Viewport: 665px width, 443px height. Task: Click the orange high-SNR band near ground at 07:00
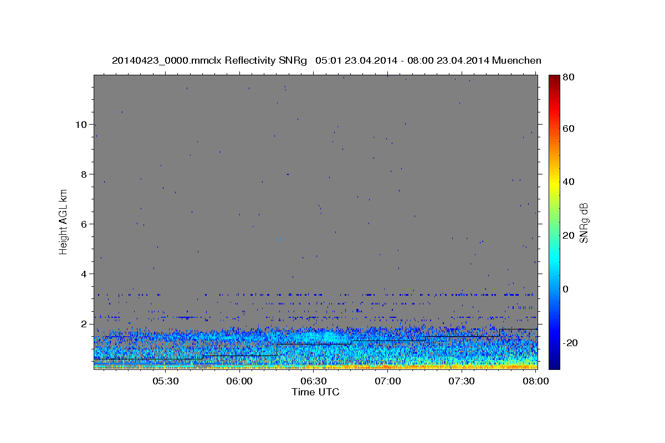click(x=388, y=366)
